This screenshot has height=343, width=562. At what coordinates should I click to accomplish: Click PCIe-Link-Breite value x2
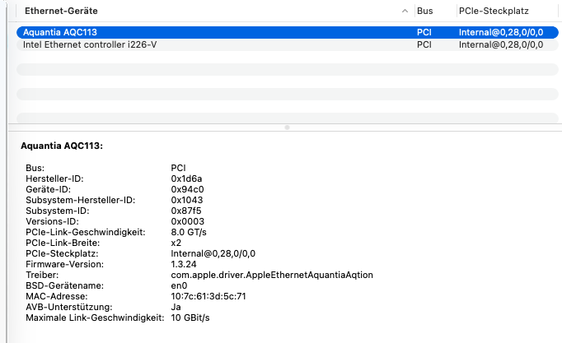click(176, 243)
